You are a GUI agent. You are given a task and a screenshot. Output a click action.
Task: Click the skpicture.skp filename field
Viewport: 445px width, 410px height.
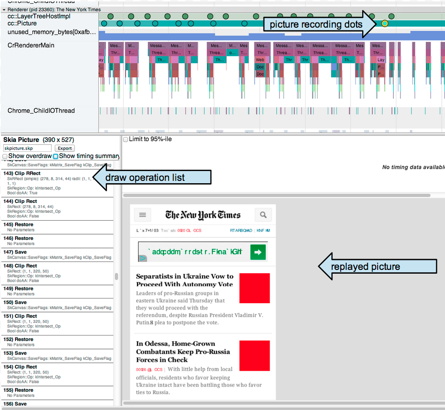[x=27, y=149]
